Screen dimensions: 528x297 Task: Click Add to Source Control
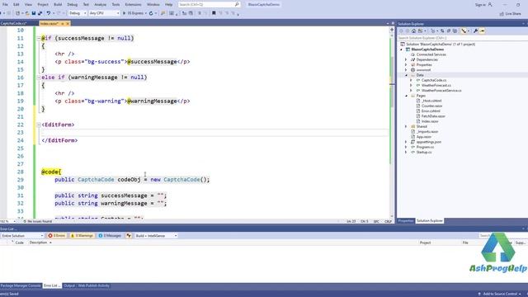[x=500, y=294]
